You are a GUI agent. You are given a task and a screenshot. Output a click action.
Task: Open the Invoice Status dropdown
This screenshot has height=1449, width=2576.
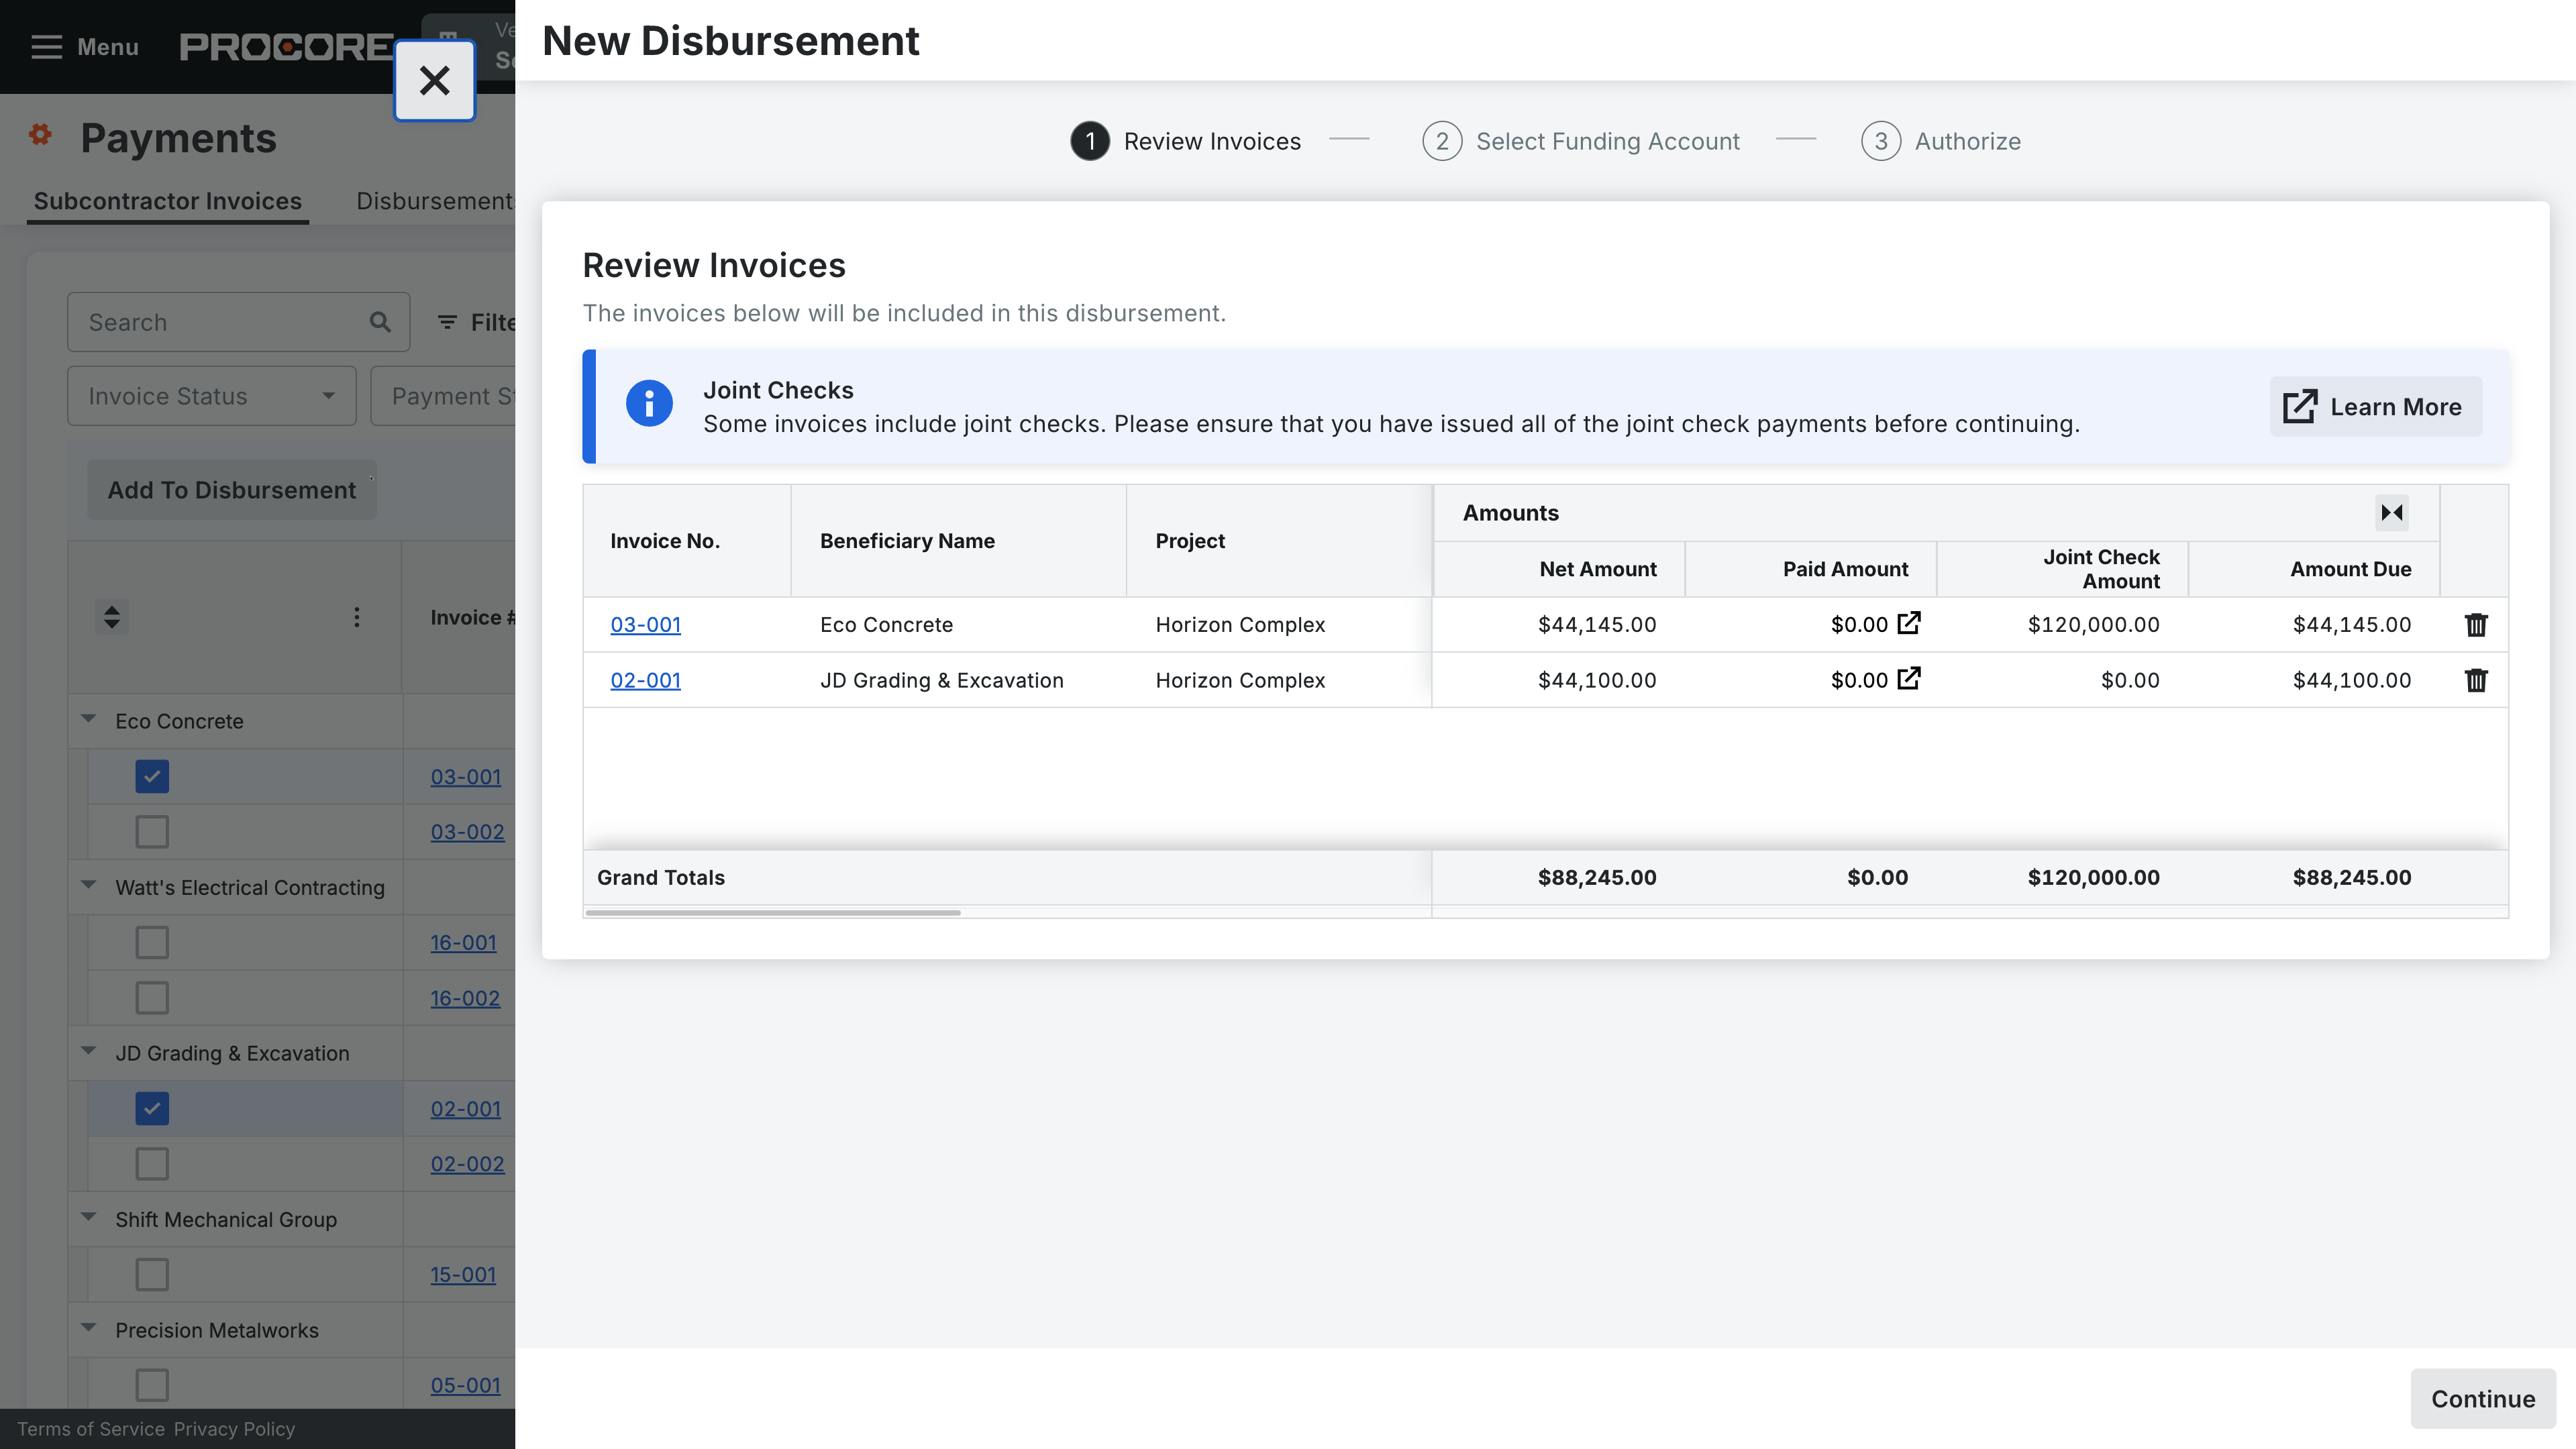click(x=211, y=396)
